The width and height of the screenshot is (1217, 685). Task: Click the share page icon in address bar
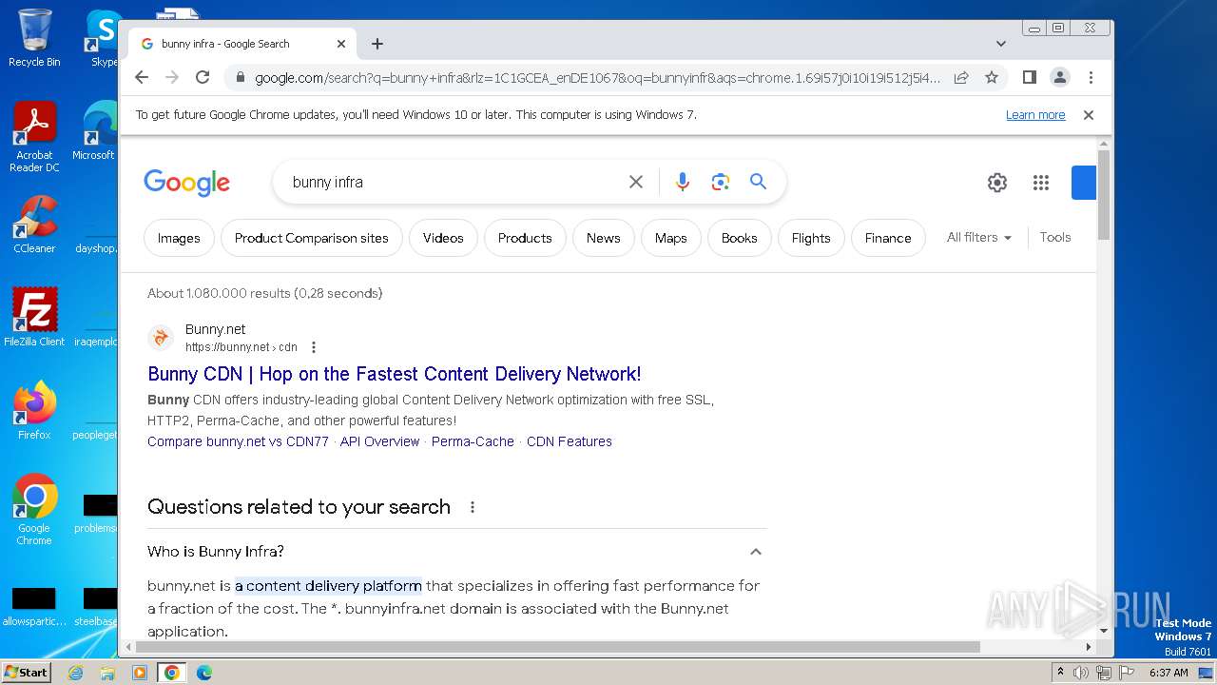[961, 77]
